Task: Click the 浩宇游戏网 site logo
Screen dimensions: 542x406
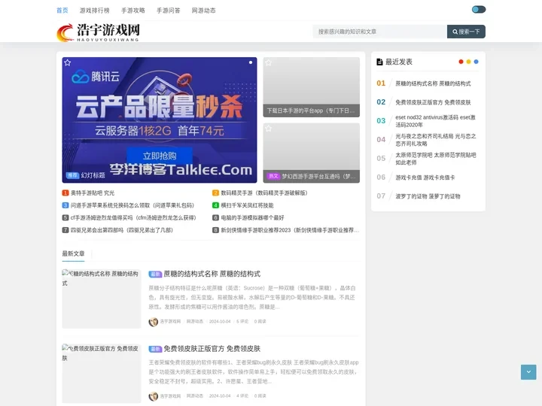Action: tap(98, 32)
